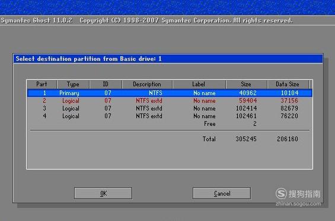Viewport: 335px width, 221px height.
Task: Click total data size 206160
Action: [288, 139]
